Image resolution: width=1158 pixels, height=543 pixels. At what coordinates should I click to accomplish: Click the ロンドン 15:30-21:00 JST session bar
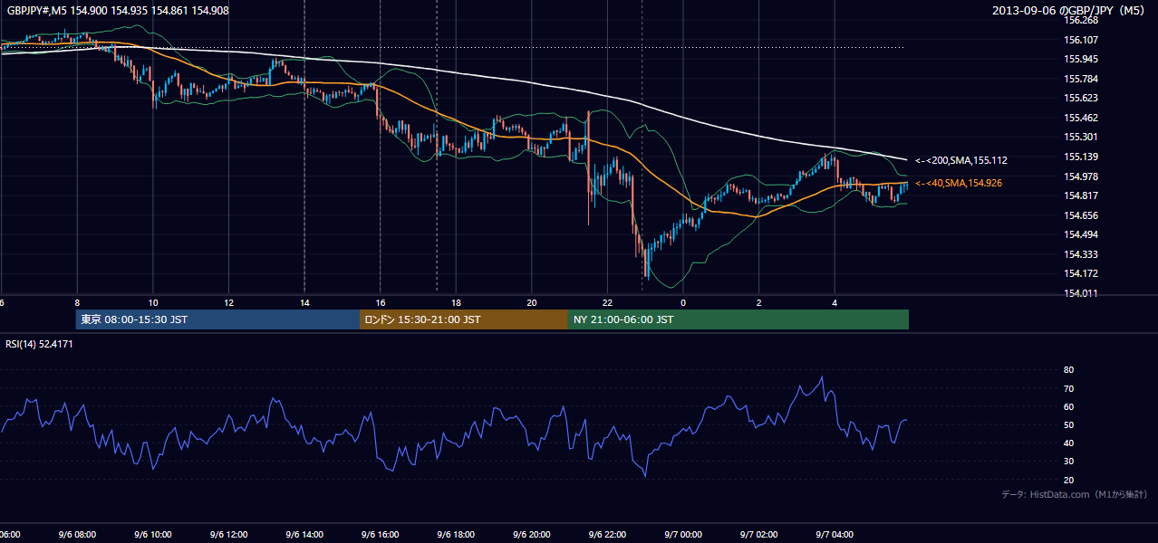[x=464, y=319]
